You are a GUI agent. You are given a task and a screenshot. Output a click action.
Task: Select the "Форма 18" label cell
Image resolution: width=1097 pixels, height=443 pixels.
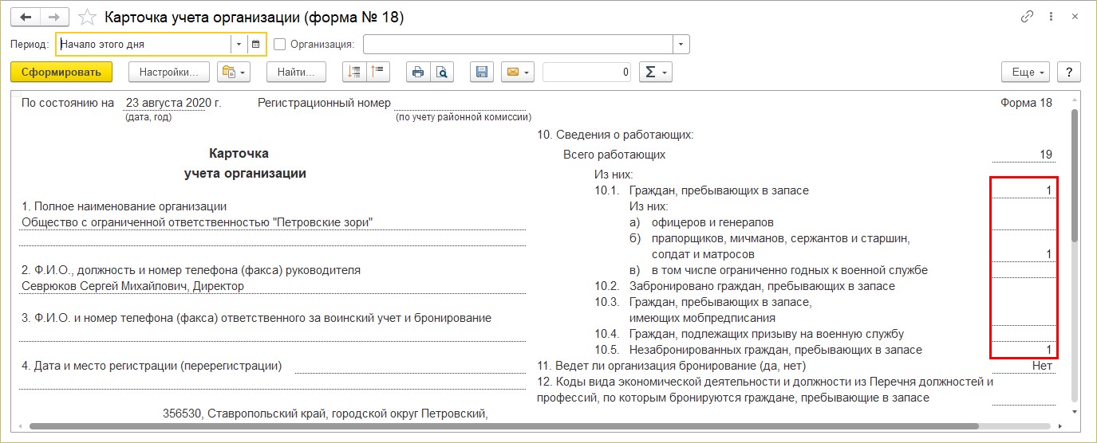1026,103
